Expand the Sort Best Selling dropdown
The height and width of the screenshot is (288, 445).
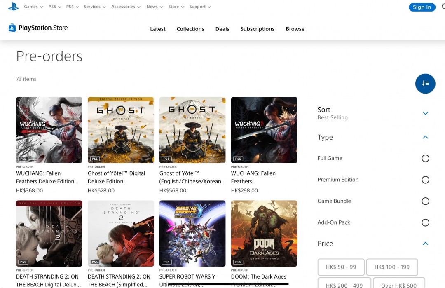click(425, 113)
